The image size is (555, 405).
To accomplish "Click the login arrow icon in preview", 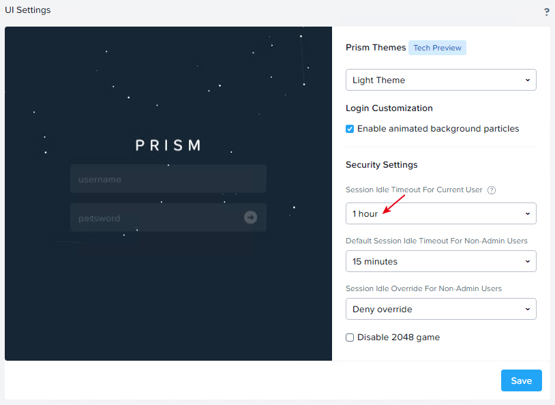I will pos(250,217).
